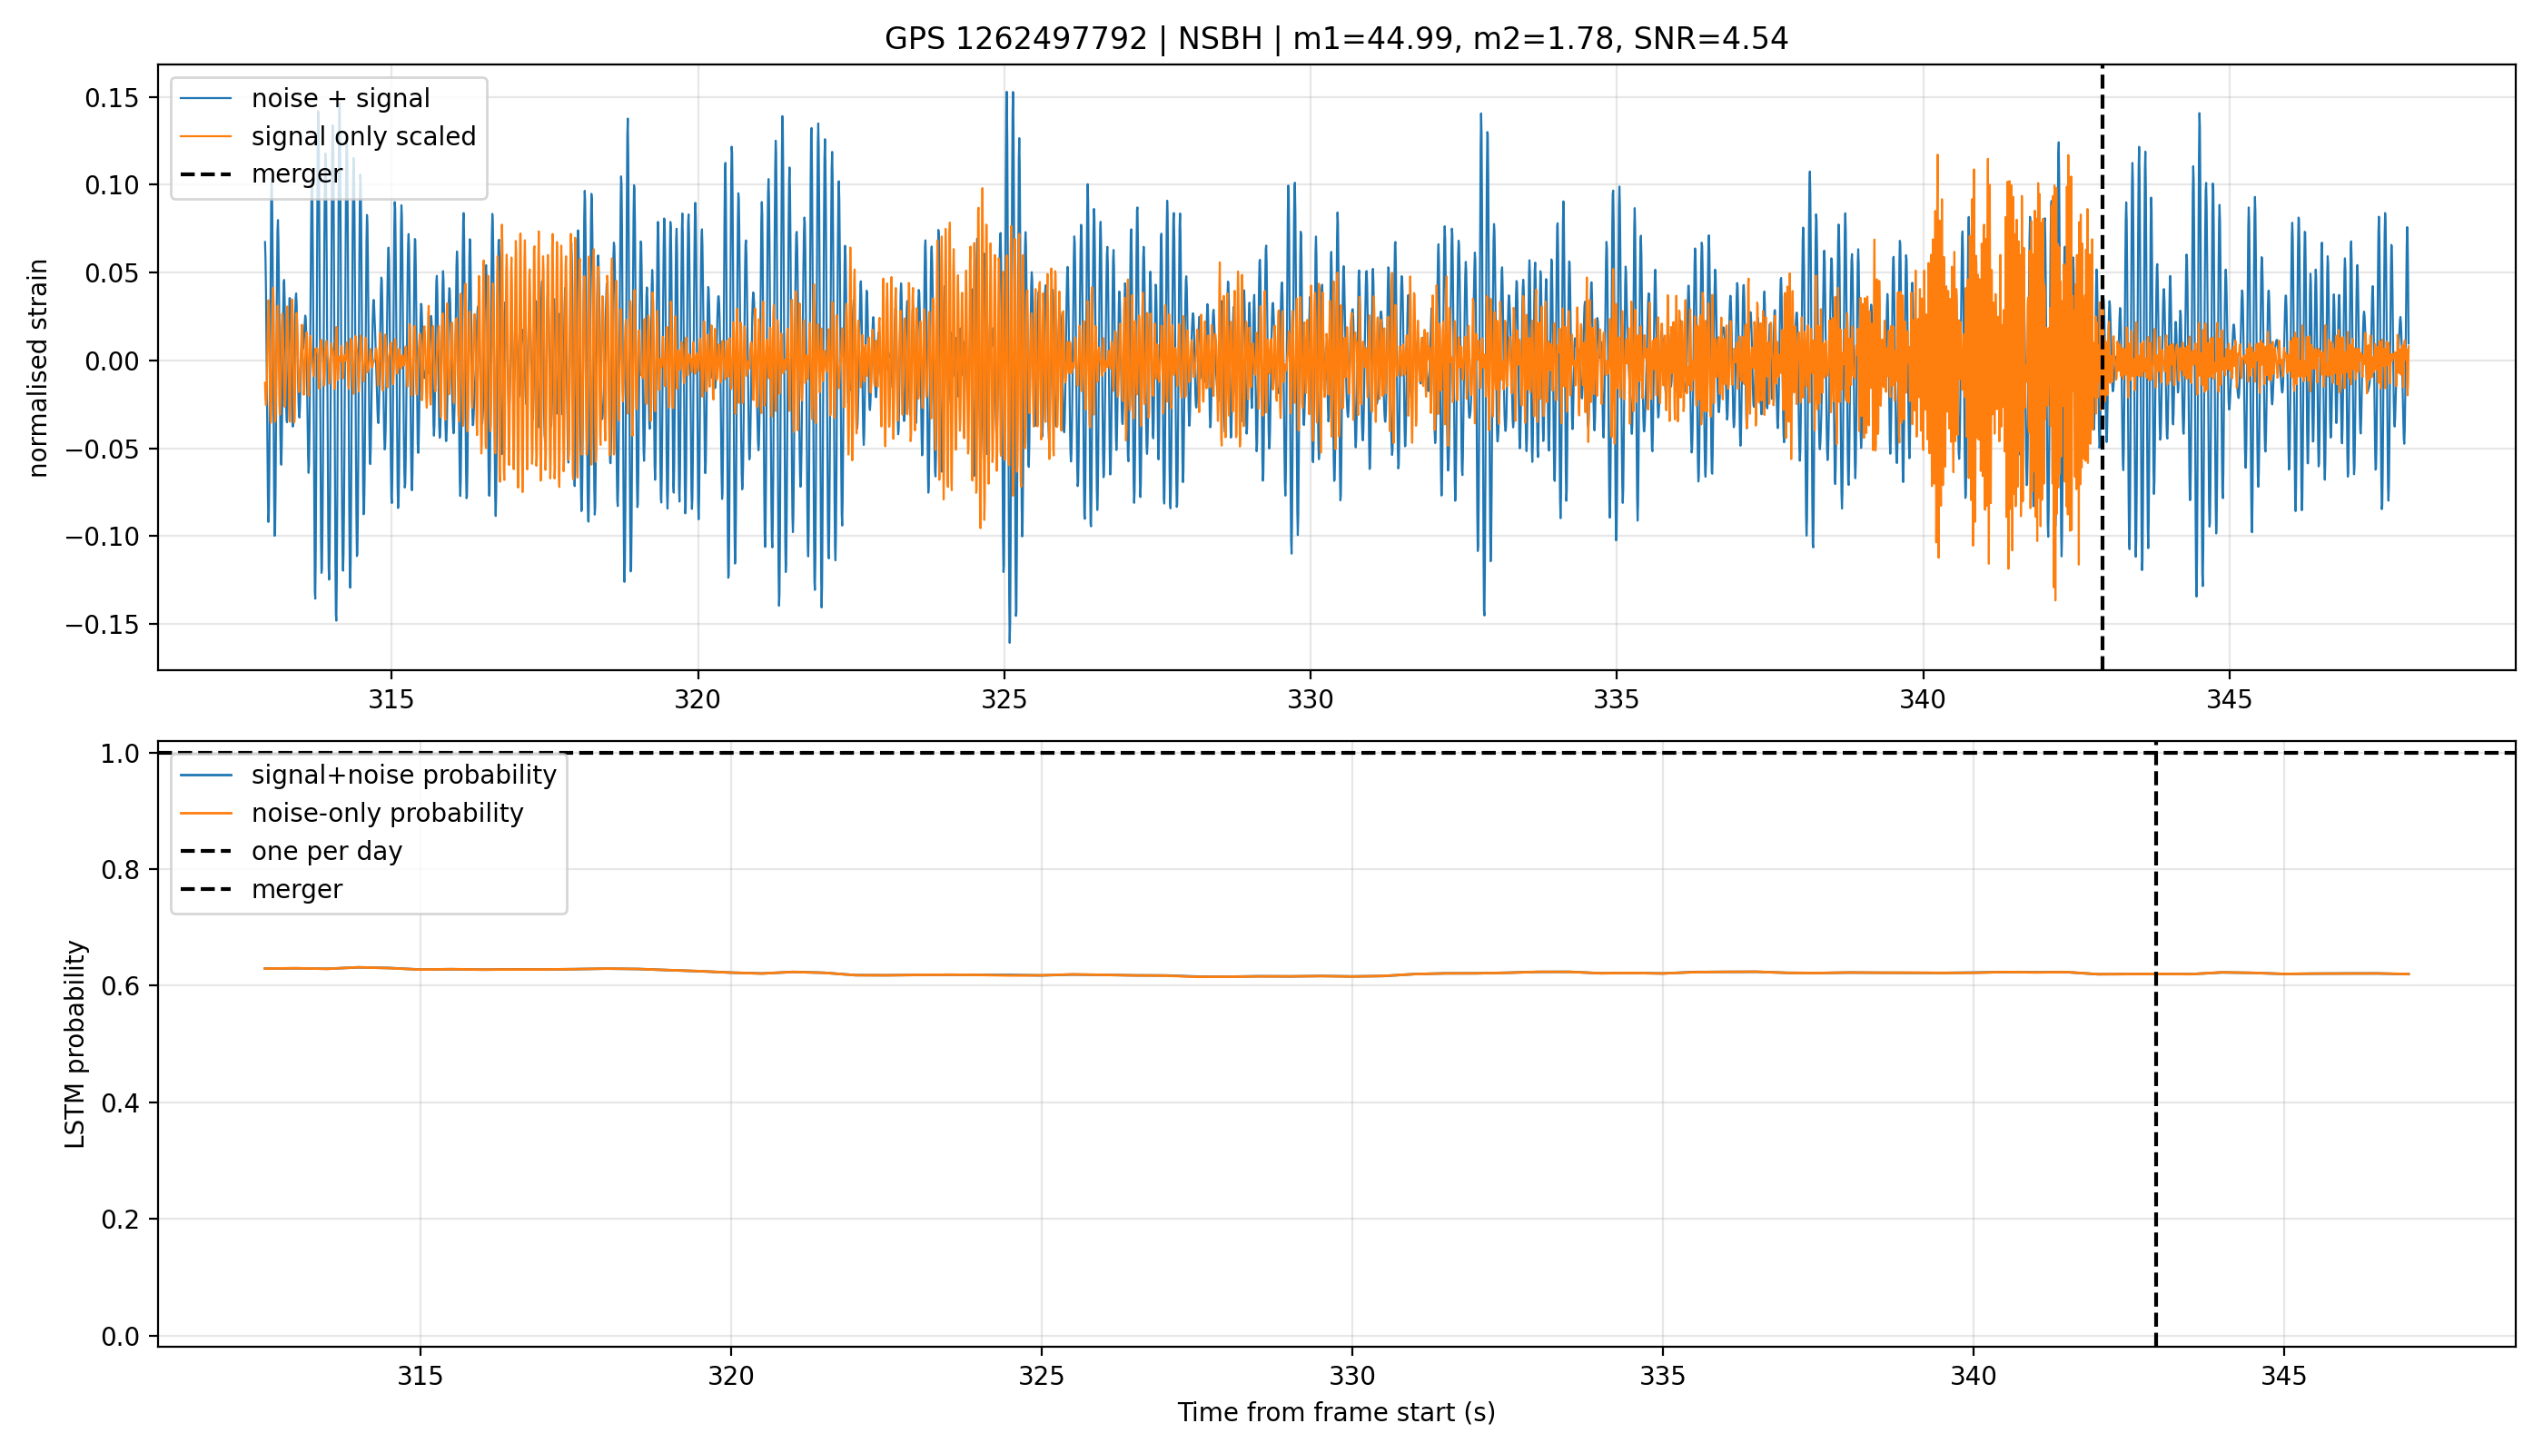Click the plot title text GPS 1262497792
Screen dimensions: 2543x1453
[1015, 39]
